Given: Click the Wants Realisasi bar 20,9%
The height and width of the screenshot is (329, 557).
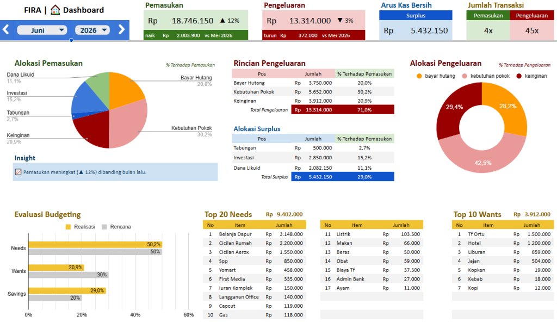Looking at the screenshot, I should [x=56, y=268].
